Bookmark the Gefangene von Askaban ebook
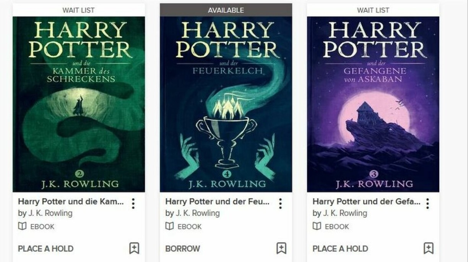The height and width of the screenshot is (262, 468). tap(429, 248)
